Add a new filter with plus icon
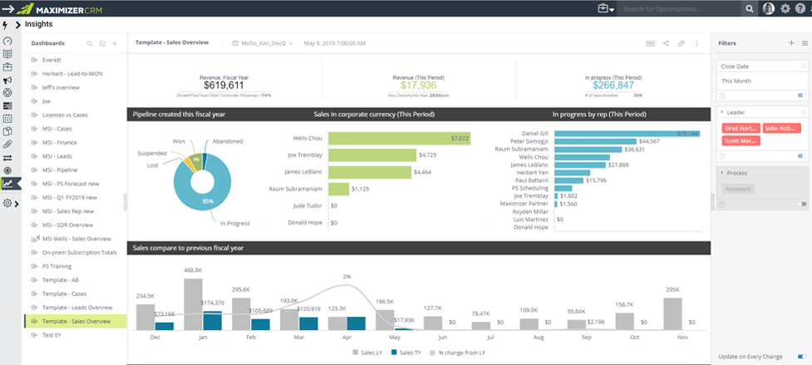The height and width of the screenshot is (365, 812). pos(791,43)
